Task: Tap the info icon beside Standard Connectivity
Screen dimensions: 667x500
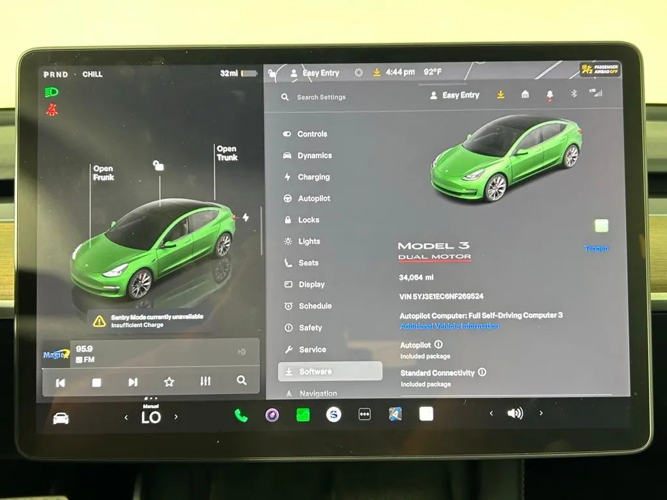Action: pos(482,372)
